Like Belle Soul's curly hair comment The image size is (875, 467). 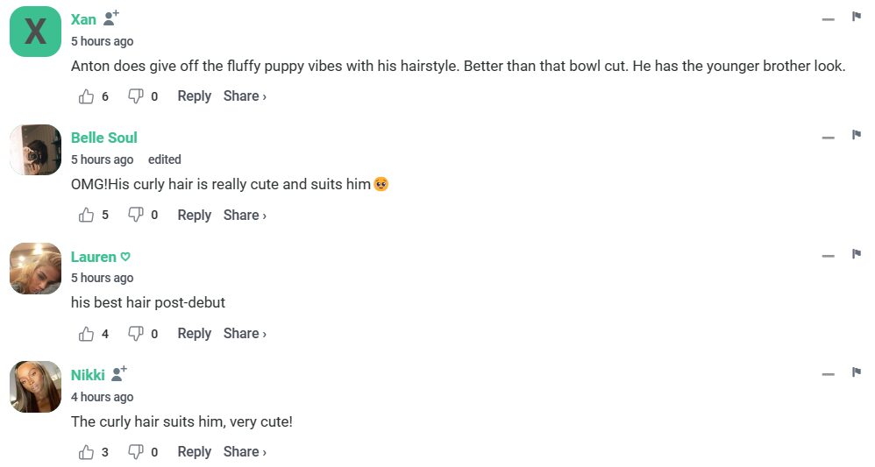[x=86, y=215]
